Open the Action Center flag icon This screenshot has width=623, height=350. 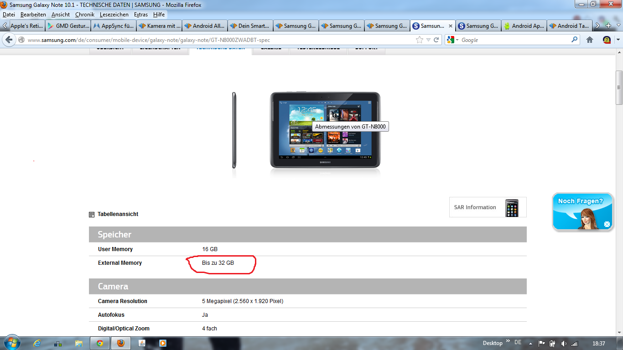[x=542, y=343]
